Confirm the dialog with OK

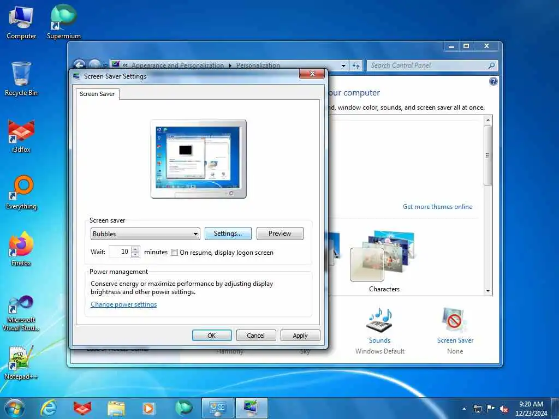[x=212, y=336]
